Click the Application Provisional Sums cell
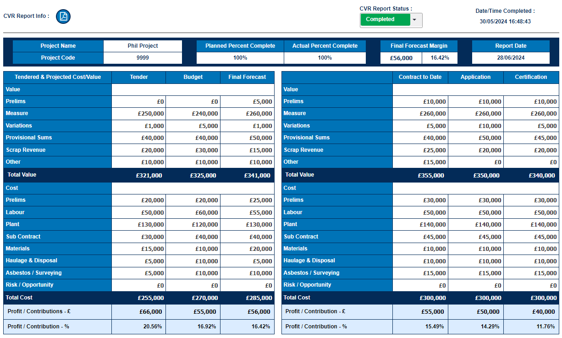 pos(475,138)
